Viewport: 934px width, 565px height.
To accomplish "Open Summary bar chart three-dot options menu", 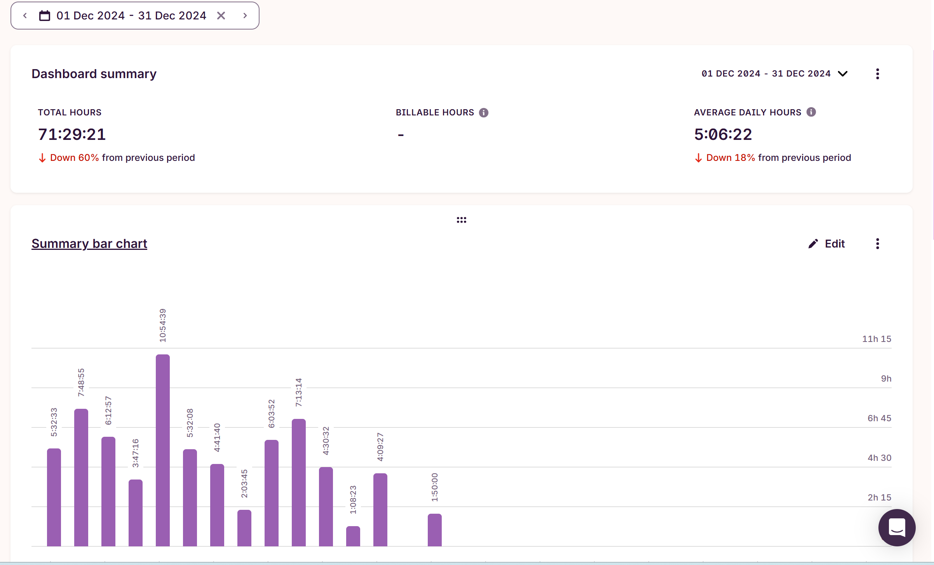I will pyautogui.click(x=877, y=244).
